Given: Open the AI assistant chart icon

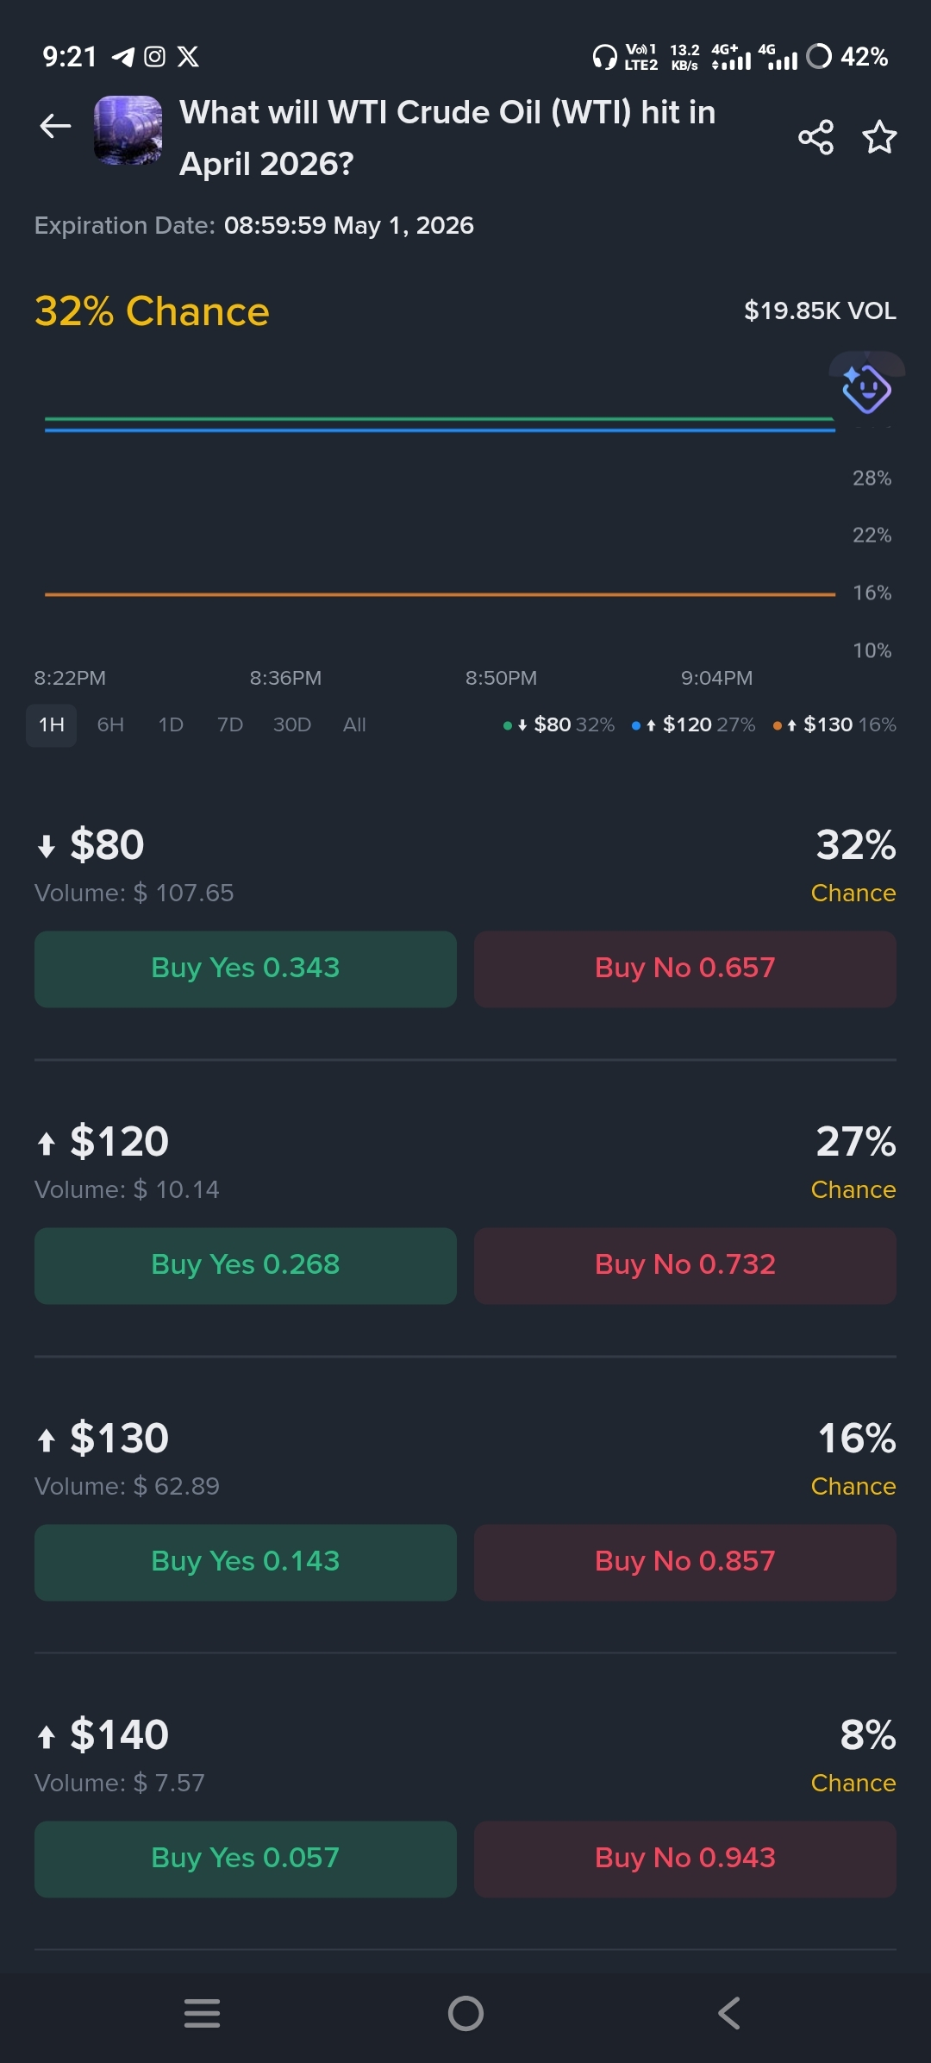Looking at the screenshot, I should pos(866,389).
